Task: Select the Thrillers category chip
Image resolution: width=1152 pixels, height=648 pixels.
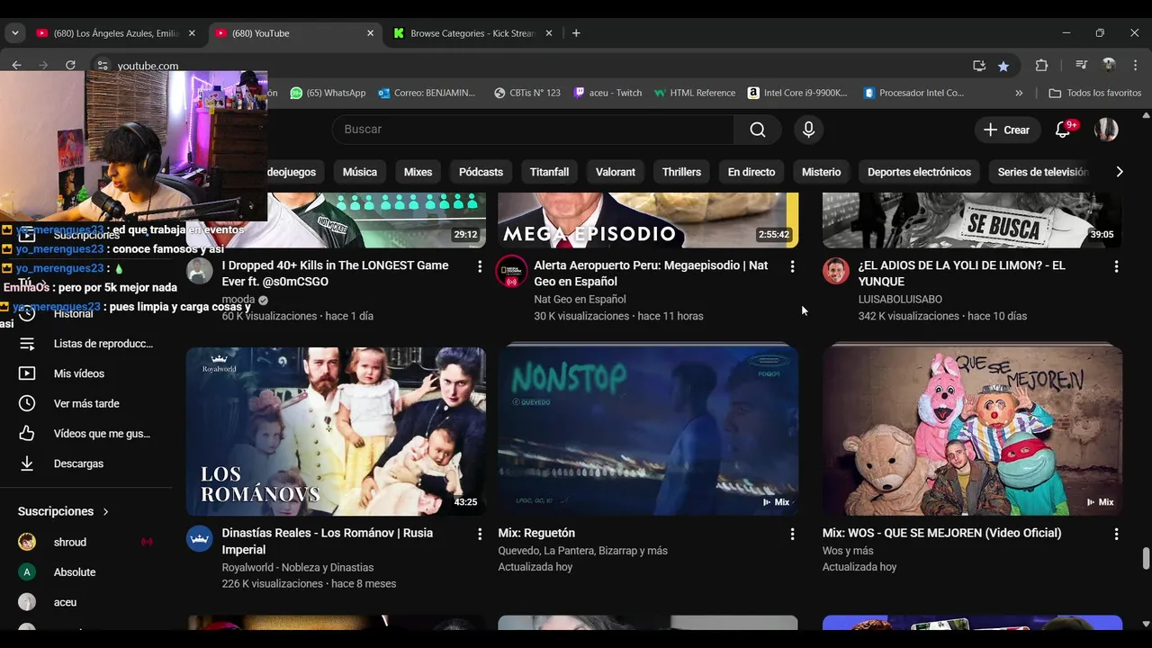Action: pos(681,172)
